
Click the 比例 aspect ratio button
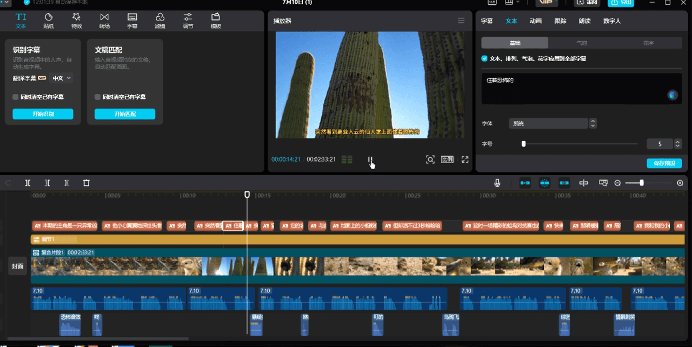click(x=447, y=159)
